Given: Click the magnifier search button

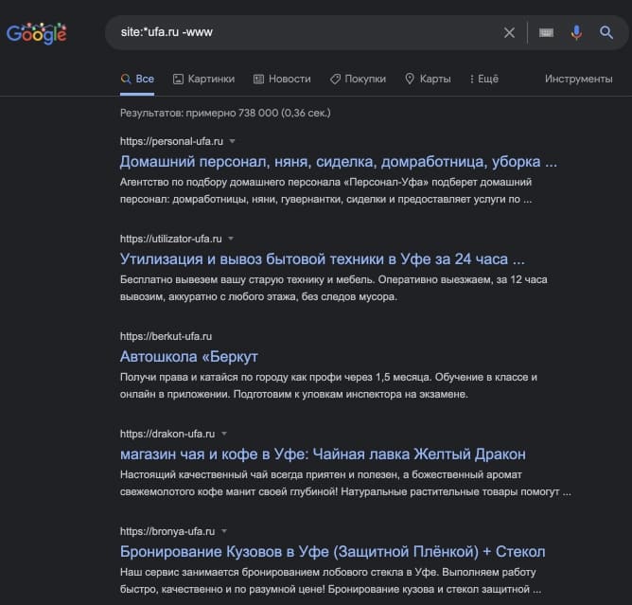Looking at the screenshot, I should click(606, 33).
